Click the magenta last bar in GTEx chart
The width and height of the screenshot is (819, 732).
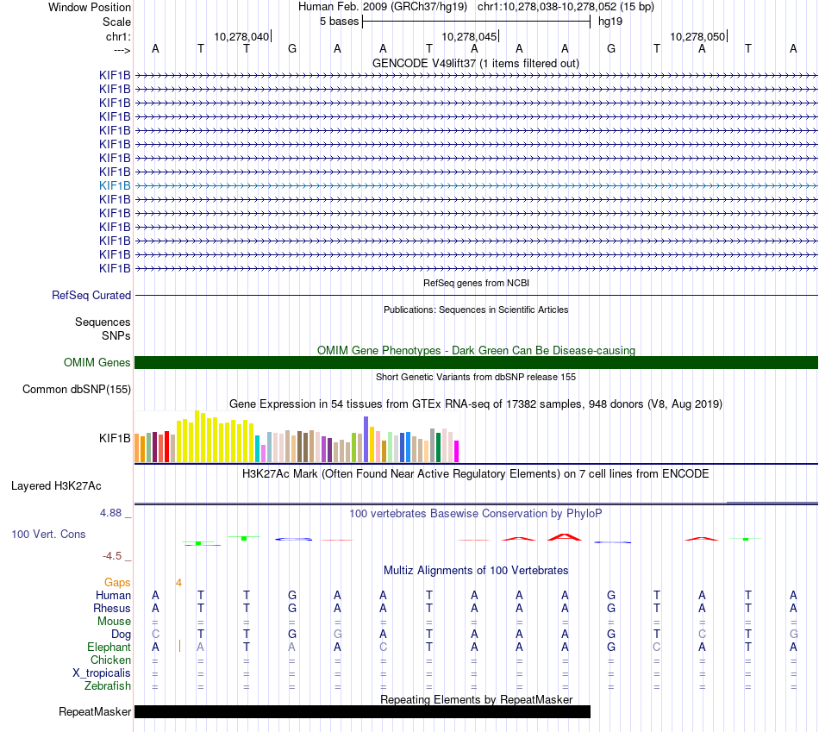(457, 452)
